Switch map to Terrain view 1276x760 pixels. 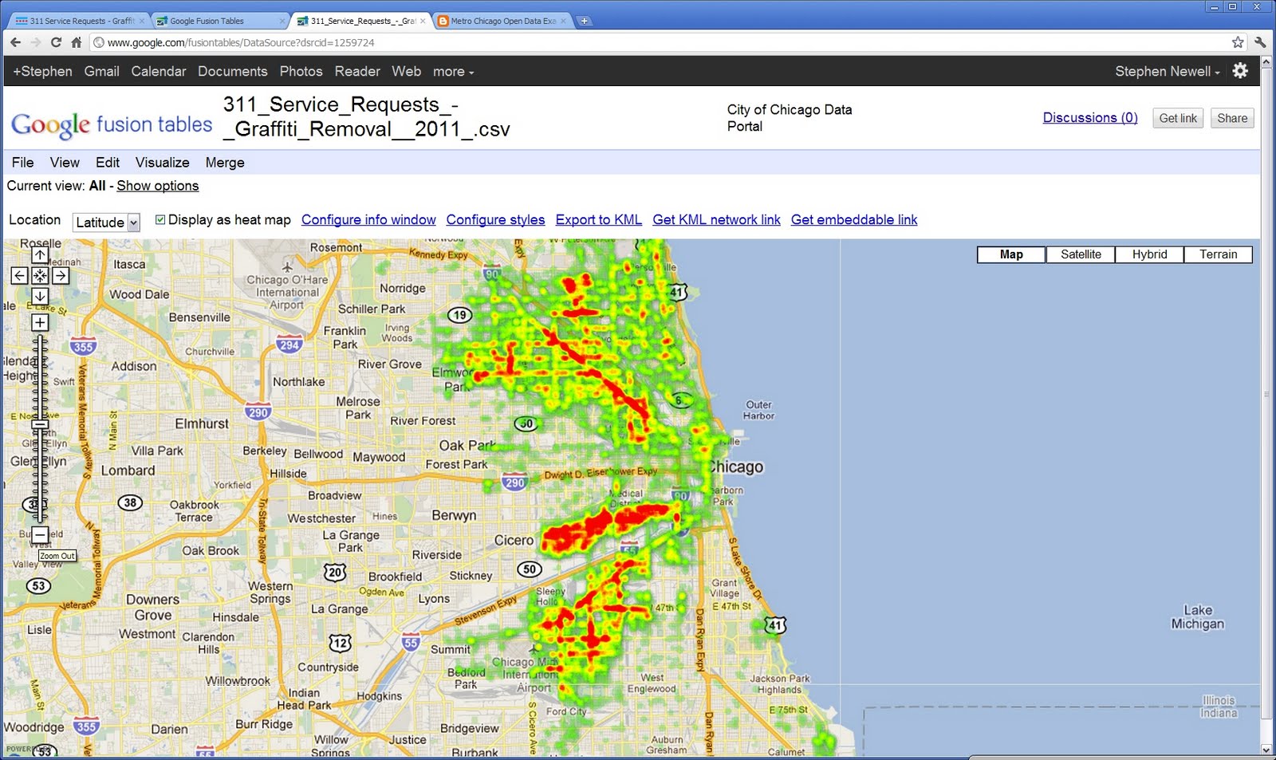[1218, 254]
